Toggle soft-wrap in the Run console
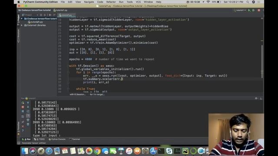The image size is (278, 156). tap(28, 111)
